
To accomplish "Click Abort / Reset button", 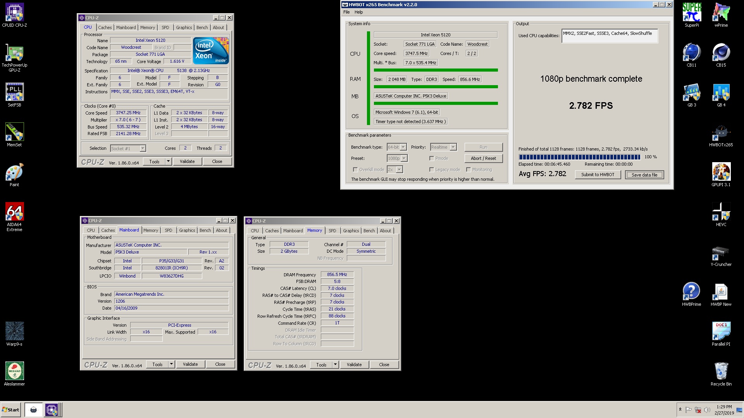I will click(484, 158).
